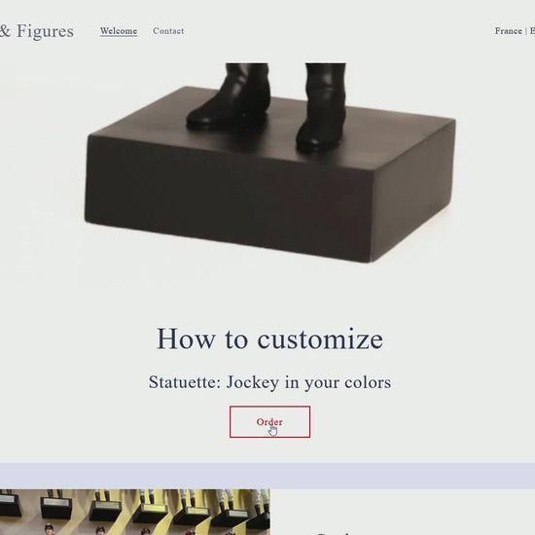Click the lavender divider band
535x535 pixels.
click(267, 476)
